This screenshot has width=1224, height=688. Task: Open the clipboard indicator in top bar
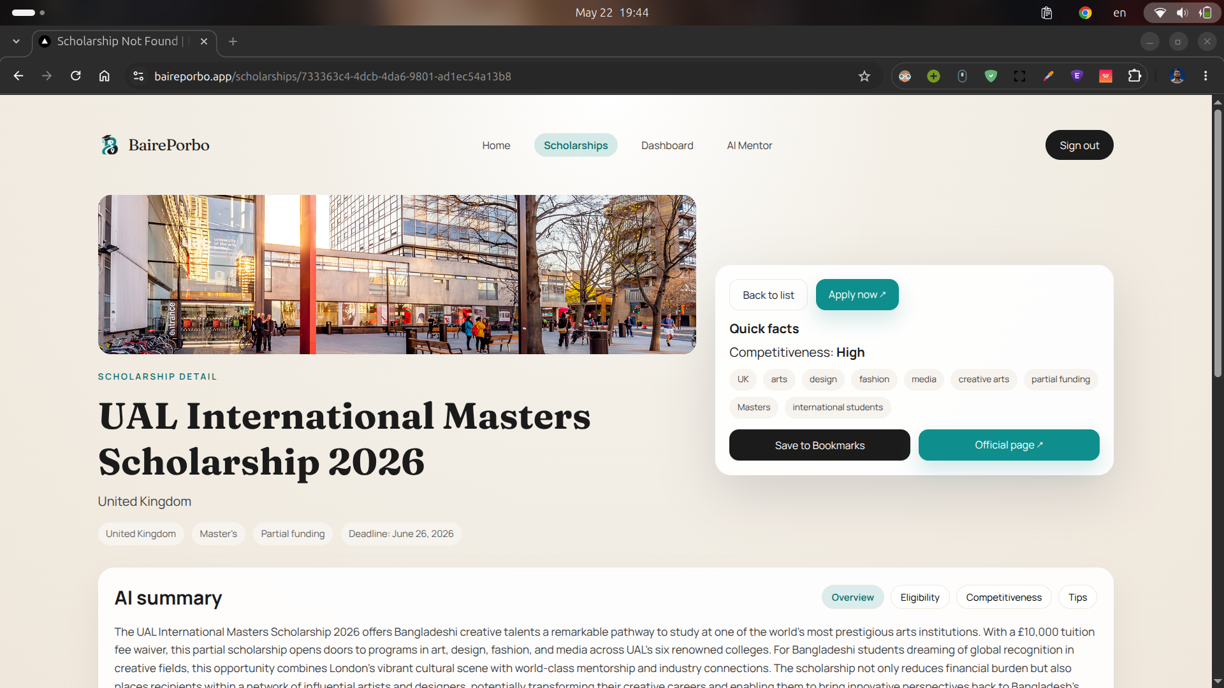tap(1046, 13)
